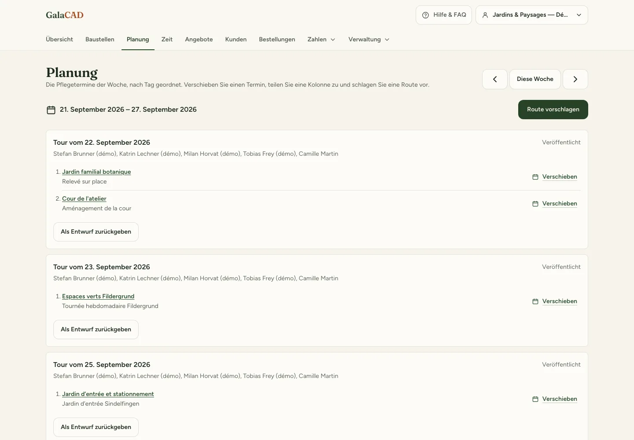Open the Zahlen dropdown menu
The height and width of the screenshot is (440, 634).
coord(321,39)
